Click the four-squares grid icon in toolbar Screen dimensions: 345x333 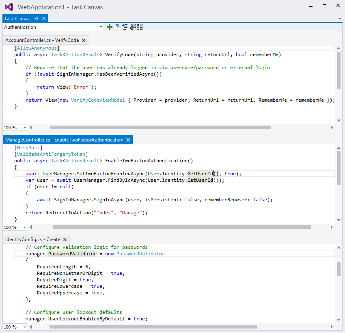(140, 27)
